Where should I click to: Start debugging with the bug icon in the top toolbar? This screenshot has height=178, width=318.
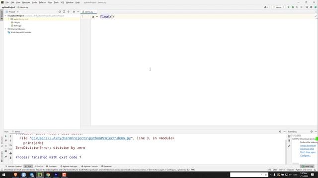pyautogui.click(x=293, y=7)
